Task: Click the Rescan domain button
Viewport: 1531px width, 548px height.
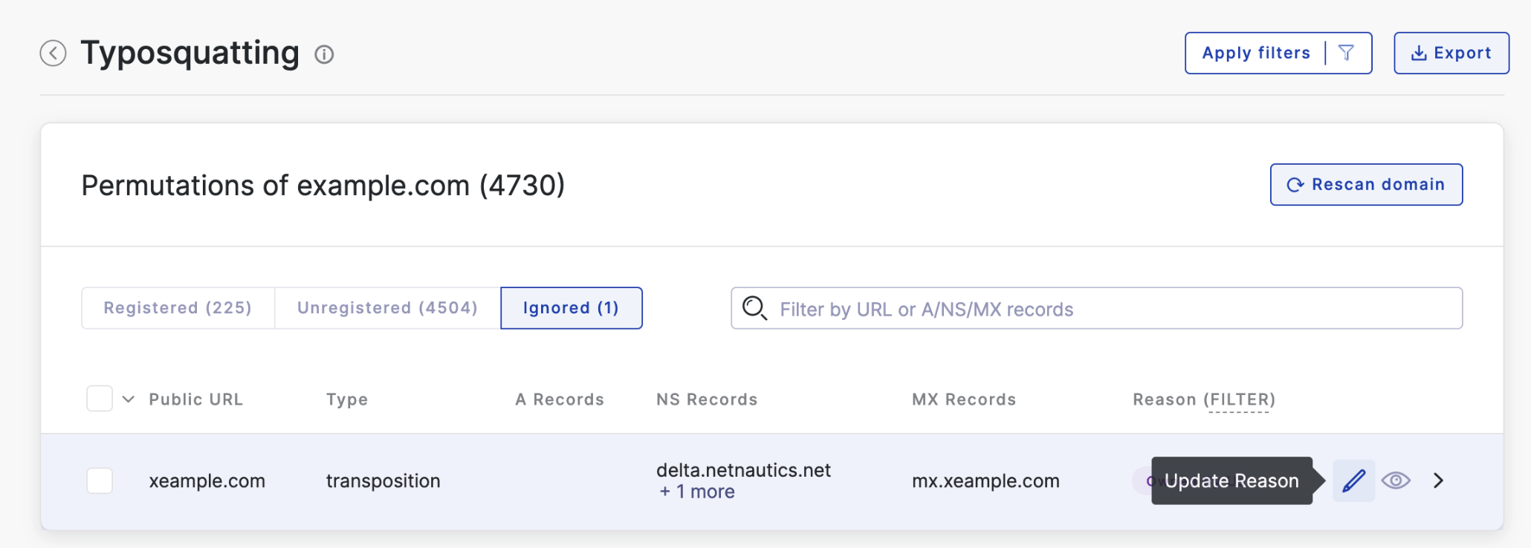Action: point(1366,184)
